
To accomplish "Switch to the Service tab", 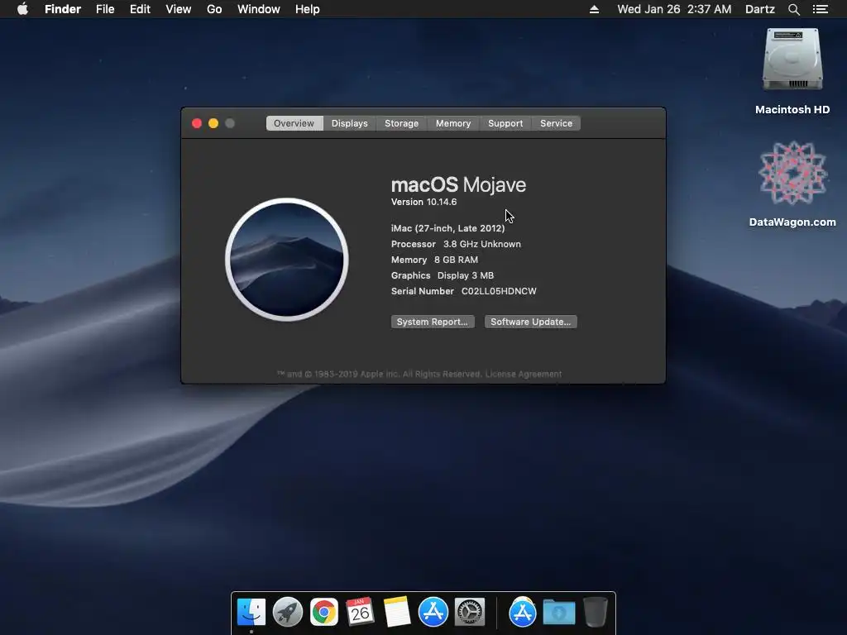I will pos(556,123).
